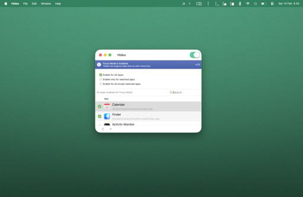Open Control Center from the menu bar
This screenshot has width=303, height=197.
(272, 3)
